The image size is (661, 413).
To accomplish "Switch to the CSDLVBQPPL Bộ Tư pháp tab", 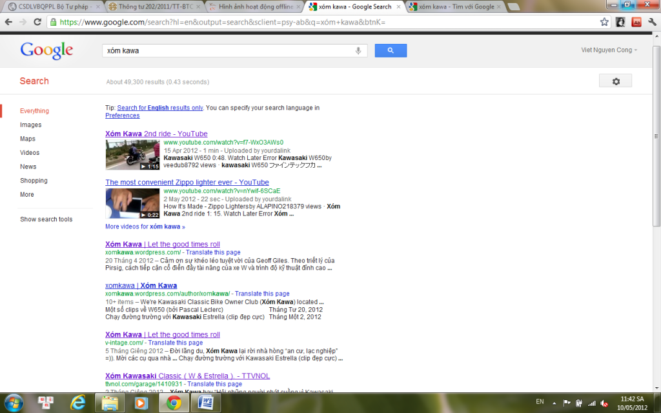I will click(54, 6).
